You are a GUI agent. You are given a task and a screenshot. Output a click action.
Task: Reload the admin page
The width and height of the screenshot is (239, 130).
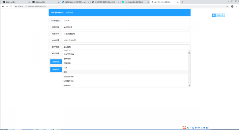coord(11,6)
